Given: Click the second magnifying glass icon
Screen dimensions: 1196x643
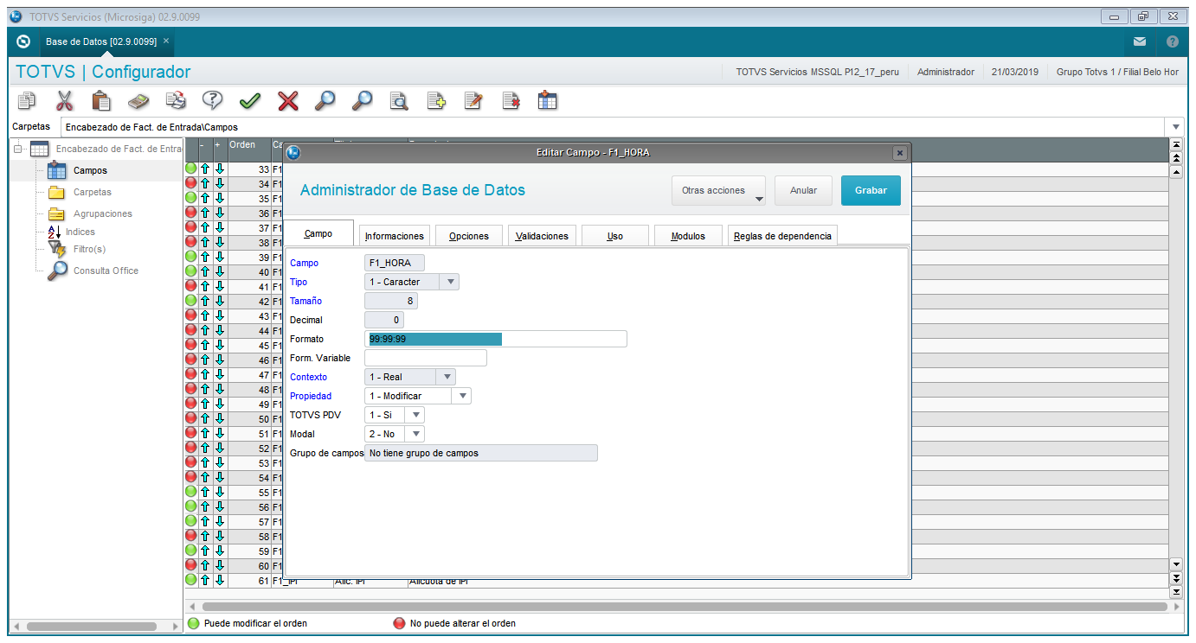Looking at the screenshot, I should (362, 100).
